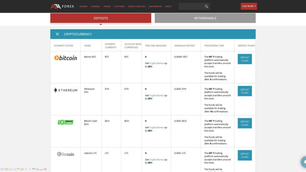This screenshot has height=172, width=306.
Task: Click the Log In MT 7 button
Action: click(249, 6)
